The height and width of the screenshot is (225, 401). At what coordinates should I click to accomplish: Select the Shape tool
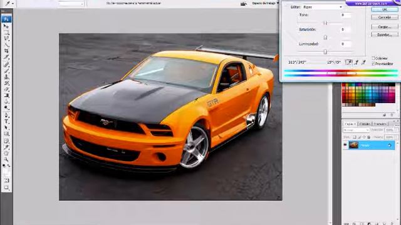click(x=6, y=134)
